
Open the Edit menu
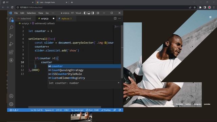click(22, 13)
